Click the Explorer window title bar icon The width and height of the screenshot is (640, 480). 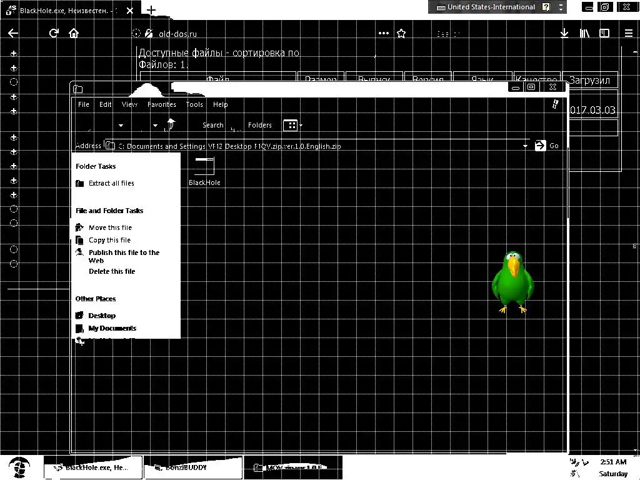point(78,89)
